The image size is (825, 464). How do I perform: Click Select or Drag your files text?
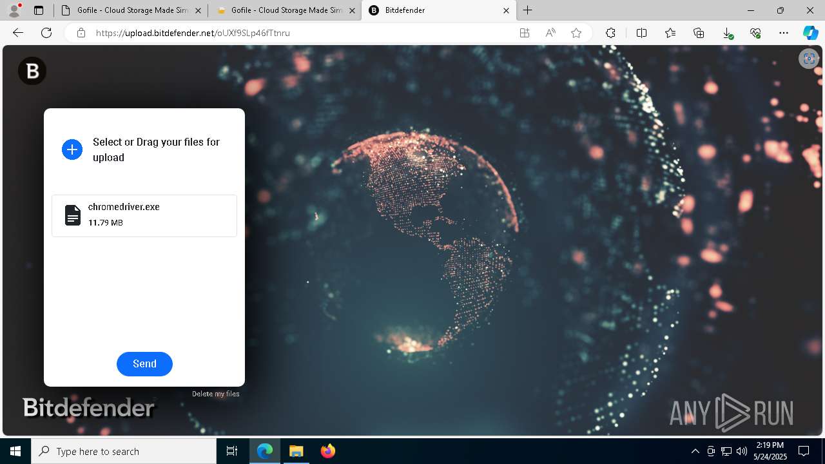pyautogui.click(x=156, y=150)
